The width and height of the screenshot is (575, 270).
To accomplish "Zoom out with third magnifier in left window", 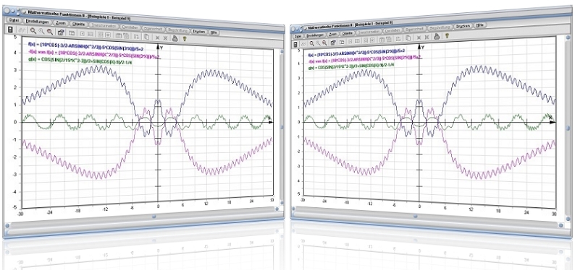I will (50, 32).
